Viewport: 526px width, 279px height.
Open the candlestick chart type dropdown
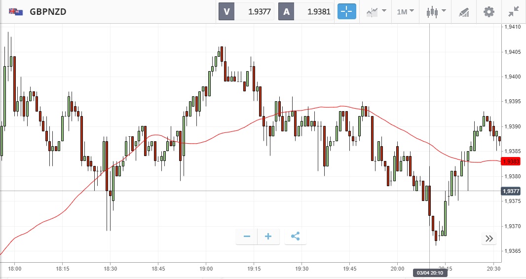[437, 11]
